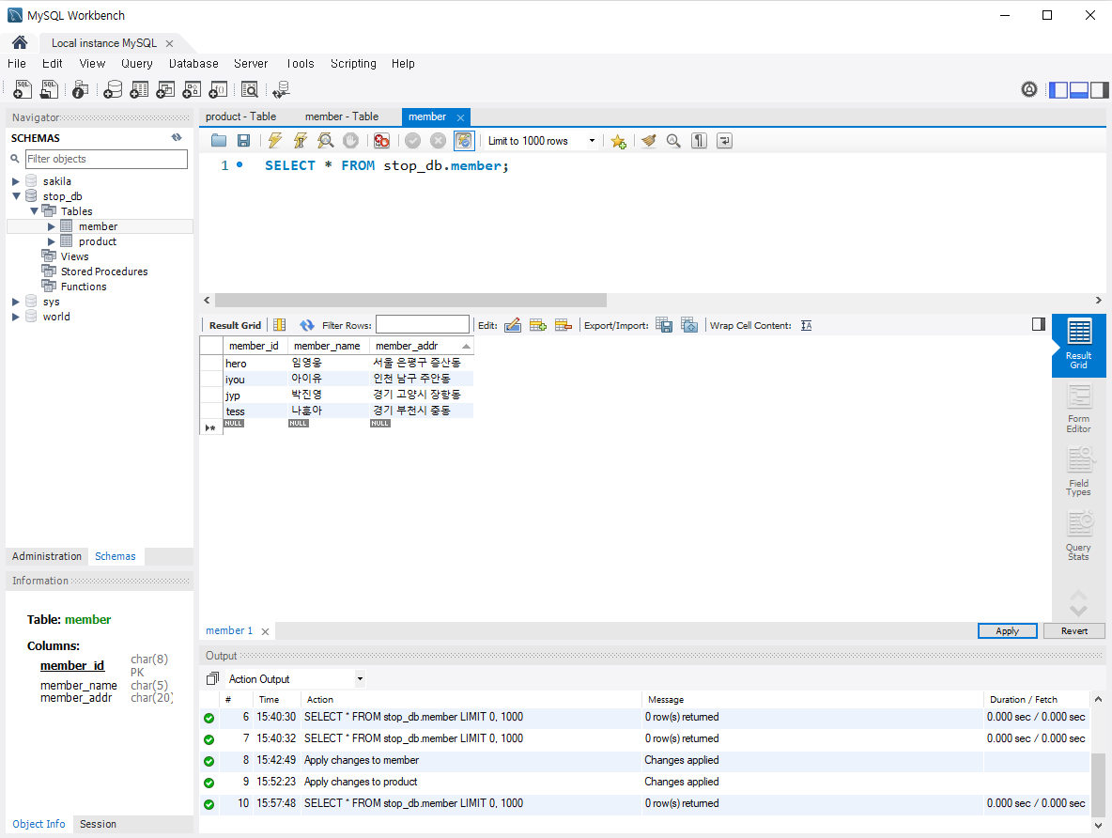This screenshot has height=838, width=1112.
Task: Click the create new stored procedure icon
Action: [192, 89]
